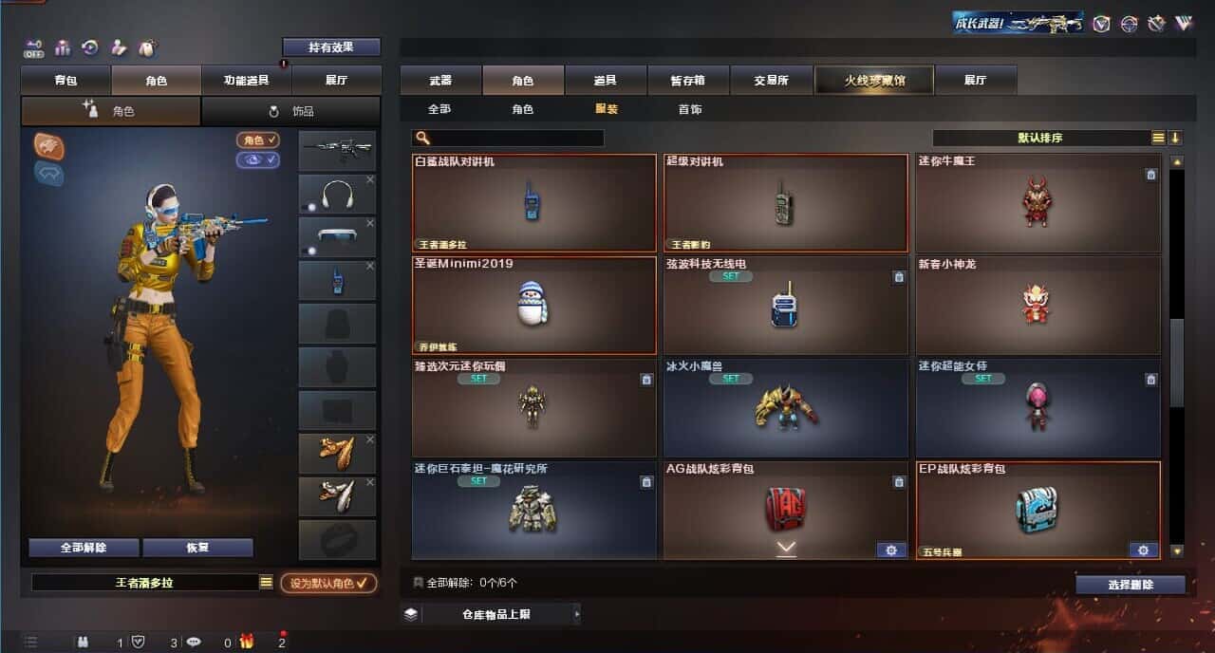
Task: Remove the headphones from equipment slot
Action: [x=370, y=179]
